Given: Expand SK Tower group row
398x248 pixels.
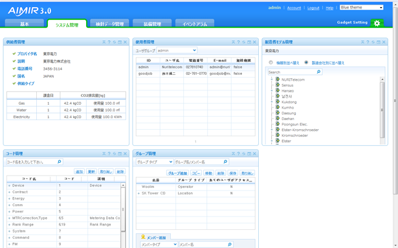Looking at the screenshot, I should pos(138,193).
